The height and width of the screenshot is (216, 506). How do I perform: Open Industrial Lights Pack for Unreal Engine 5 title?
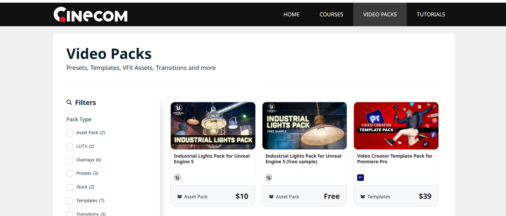(212, 159)
